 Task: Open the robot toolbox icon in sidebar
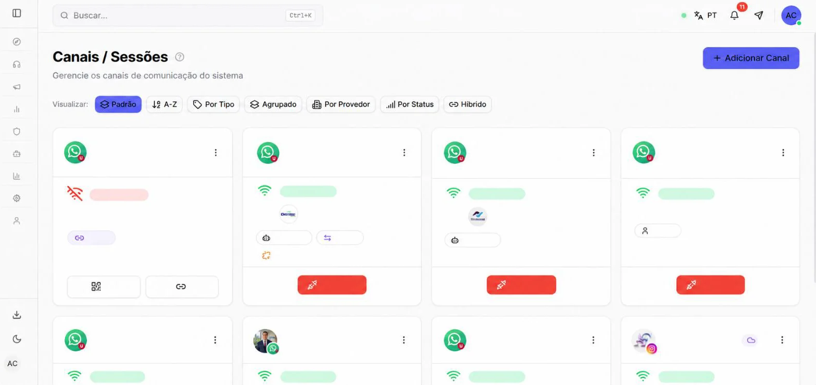tap(17, 154)
